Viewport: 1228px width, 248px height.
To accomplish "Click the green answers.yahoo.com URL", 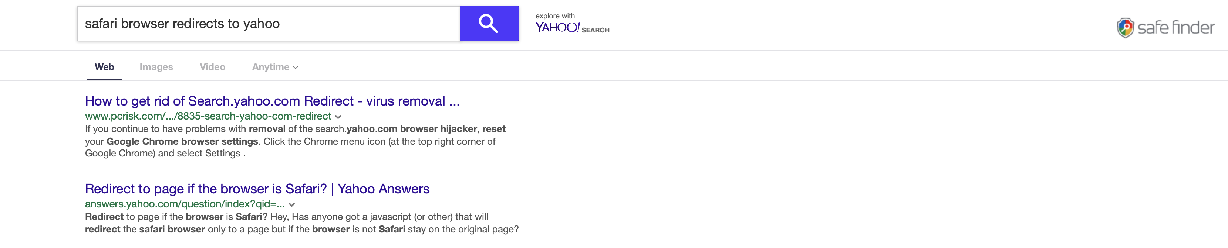I will click(185, 204).
